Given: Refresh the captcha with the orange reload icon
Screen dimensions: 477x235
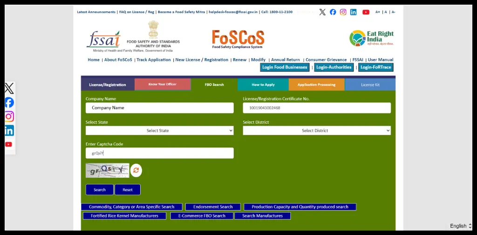Looking at the screenshot, I should (136, 170).
